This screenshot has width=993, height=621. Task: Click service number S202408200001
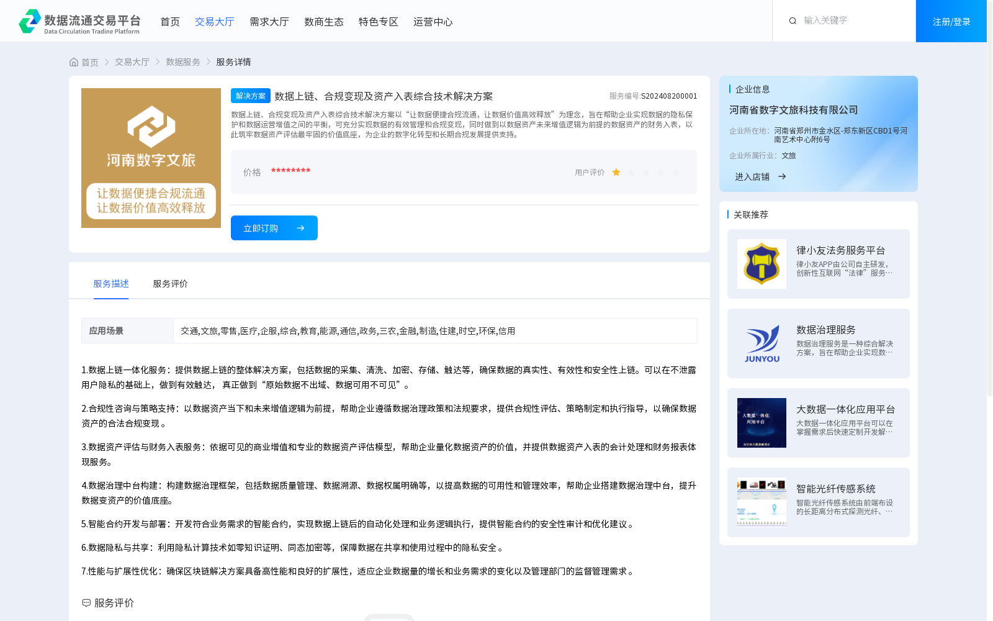pyautogui.click(x=669, y=96)
